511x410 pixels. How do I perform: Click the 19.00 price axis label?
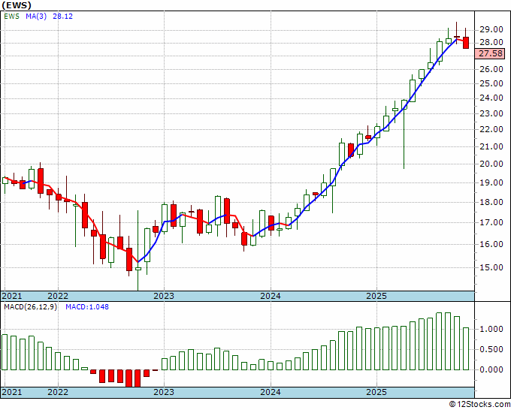[x=491, y=182]
